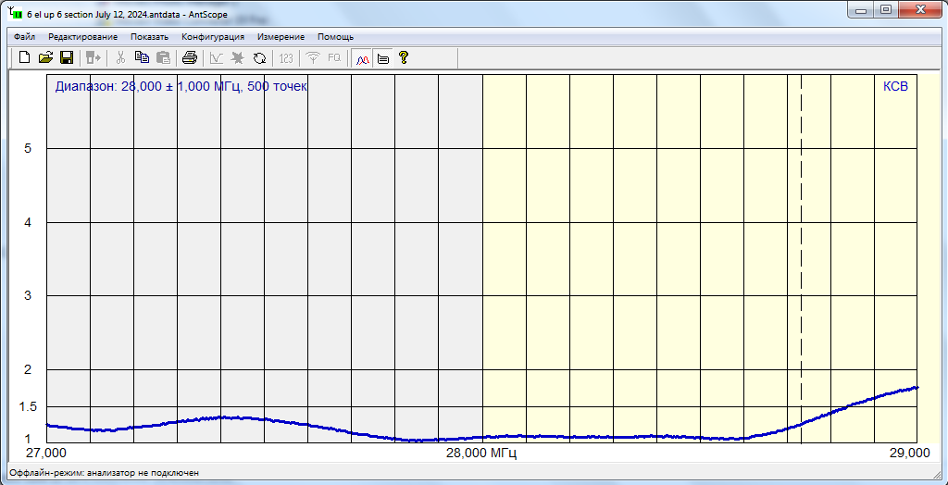This screenshot has height=485, width=948.
Task: Print the graph with the printer icon
Action: [190, 57]
